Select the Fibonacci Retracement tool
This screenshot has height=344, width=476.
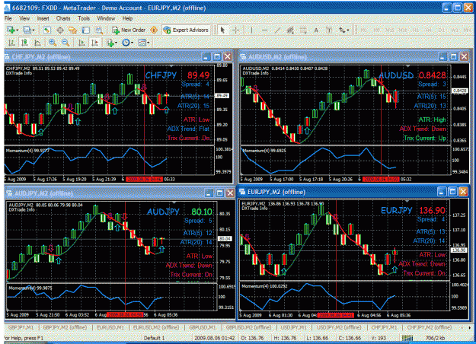(303, 30)
